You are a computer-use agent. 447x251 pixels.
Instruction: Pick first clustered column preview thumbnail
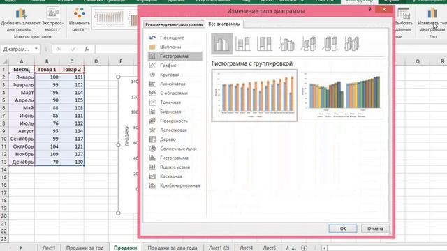254,96
